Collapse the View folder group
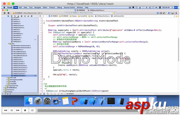 [x=9, y=44]
